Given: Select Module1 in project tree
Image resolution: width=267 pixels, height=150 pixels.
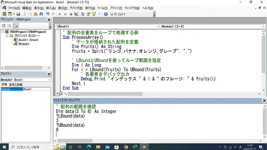Looking at the screenshot, I should click(x=24, y=44).
